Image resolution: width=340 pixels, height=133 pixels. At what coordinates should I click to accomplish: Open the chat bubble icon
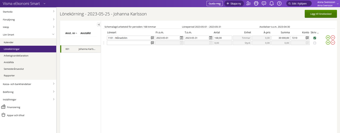click(x=264, y=3)
